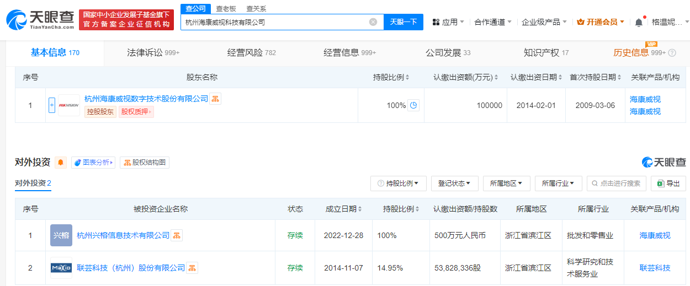The height and width of the screenshot is (286, 690).
Task: Open 联芸科技（杭州）股份有限公司 company link
Action: pos(131,268)
